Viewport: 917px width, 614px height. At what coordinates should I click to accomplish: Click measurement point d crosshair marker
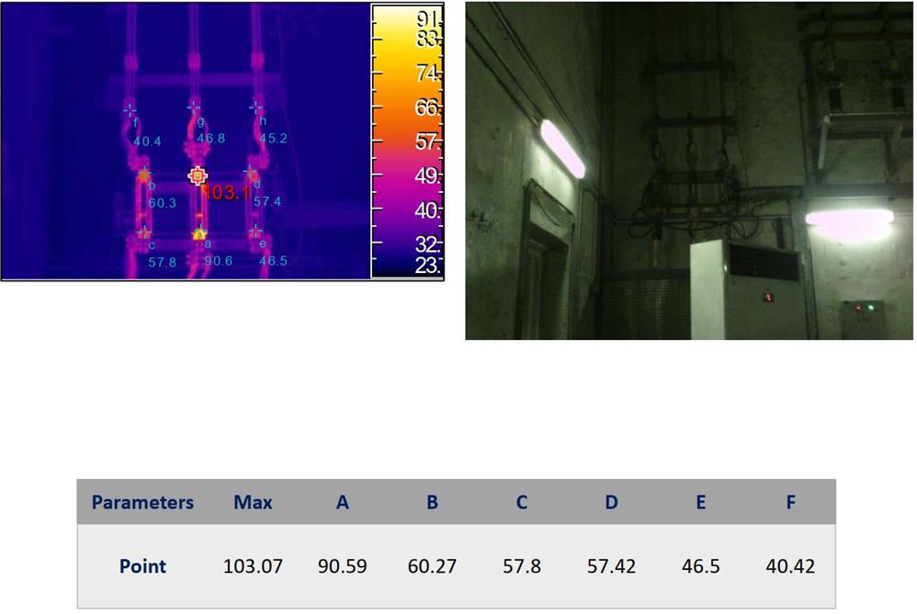(x=251, y=172)
